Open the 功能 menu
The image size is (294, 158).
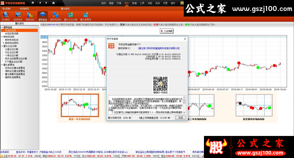click(x=150, y=3)
